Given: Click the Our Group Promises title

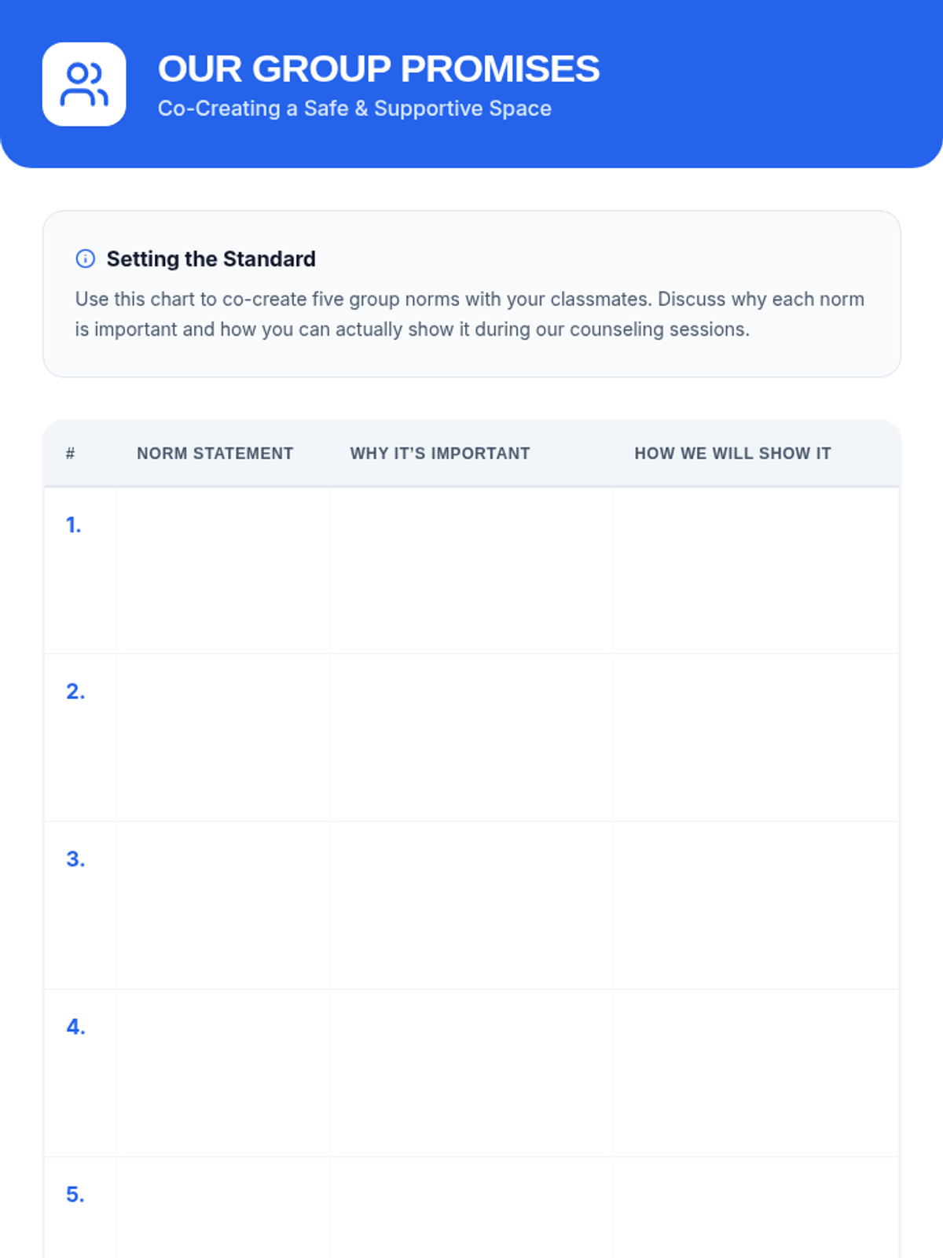Looking at the screenshot, I should pyautogui.click(x=379, y=69).
